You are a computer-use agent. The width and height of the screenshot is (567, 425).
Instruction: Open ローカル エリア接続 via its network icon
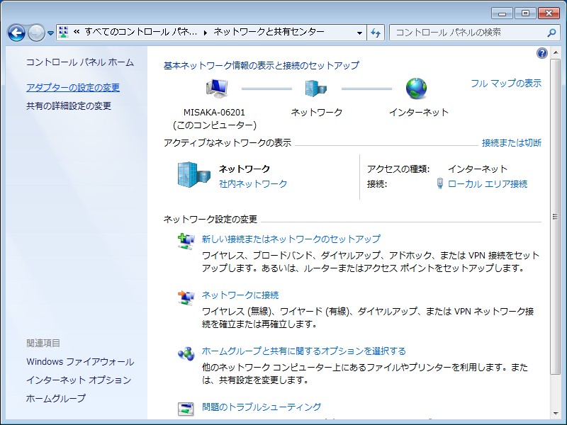click(x=441, y=184)
